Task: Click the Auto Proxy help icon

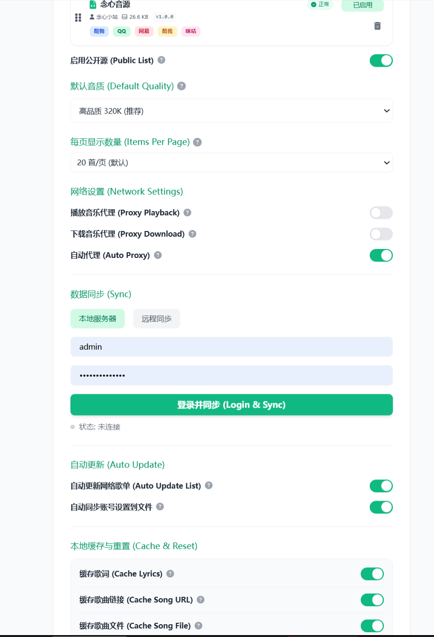Action: click(158, 255)
